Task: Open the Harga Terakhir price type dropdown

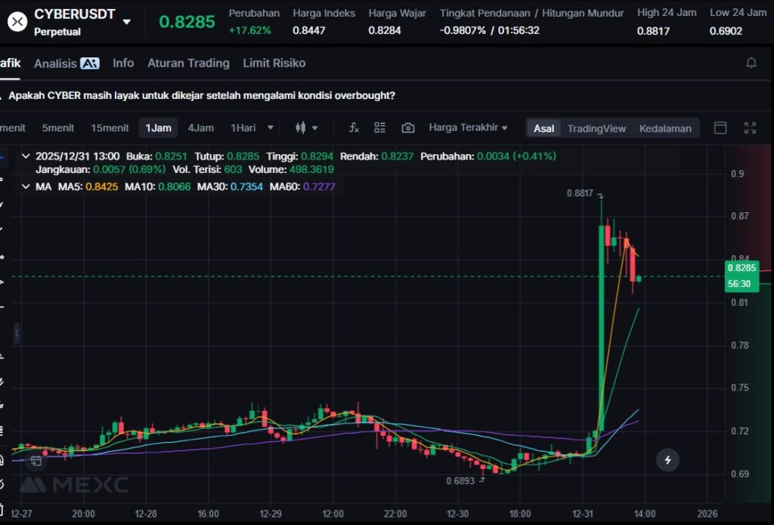Action: 468,128
